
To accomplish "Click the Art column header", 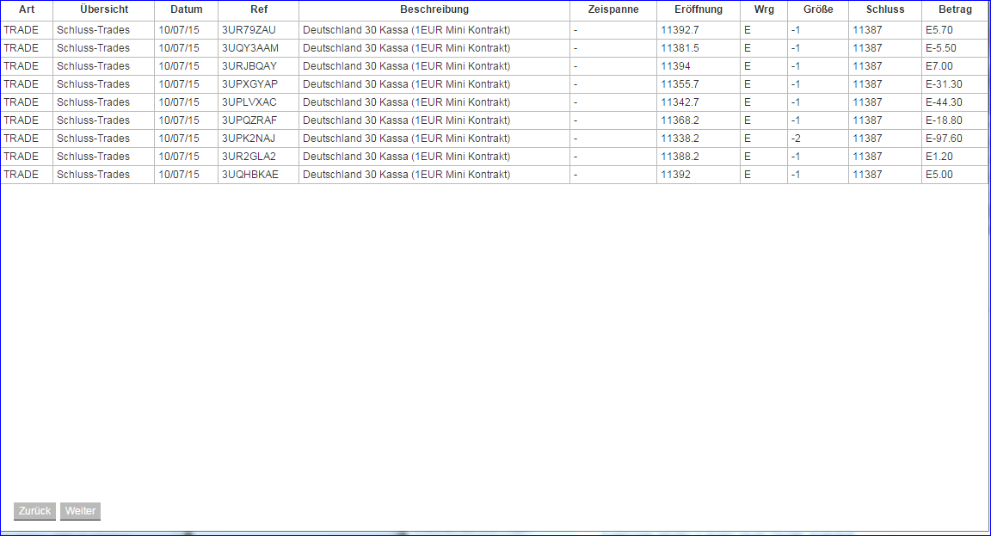I will (x=26, y=9).
